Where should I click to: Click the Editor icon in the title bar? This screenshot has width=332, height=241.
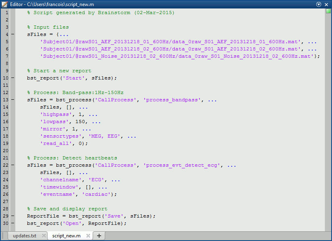[x=4, y=4]
